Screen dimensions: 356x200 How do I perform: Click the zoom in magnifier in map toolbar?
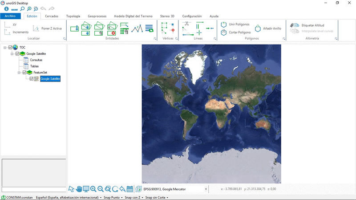[x=93, y=189]
